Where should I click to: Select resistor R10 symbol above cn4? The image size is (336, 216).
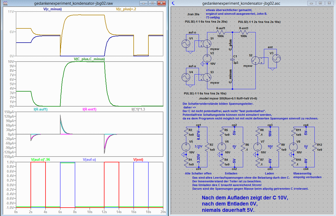click(293, 161)
